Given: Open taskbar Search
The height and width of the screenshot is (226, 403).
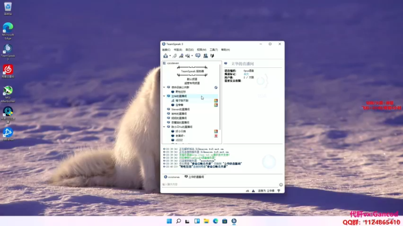Looking at the screenshot, I should pos(178,221).
